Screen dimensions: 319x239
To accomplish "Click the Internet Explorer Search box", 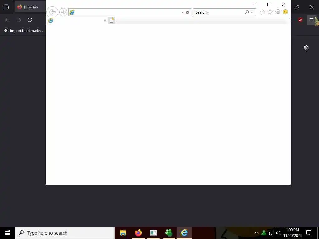I will pyautogui.click(x=219, y=12).
